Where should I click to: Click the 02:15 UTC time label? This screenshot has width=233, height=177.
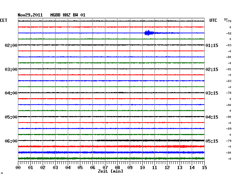click(212, 70)
